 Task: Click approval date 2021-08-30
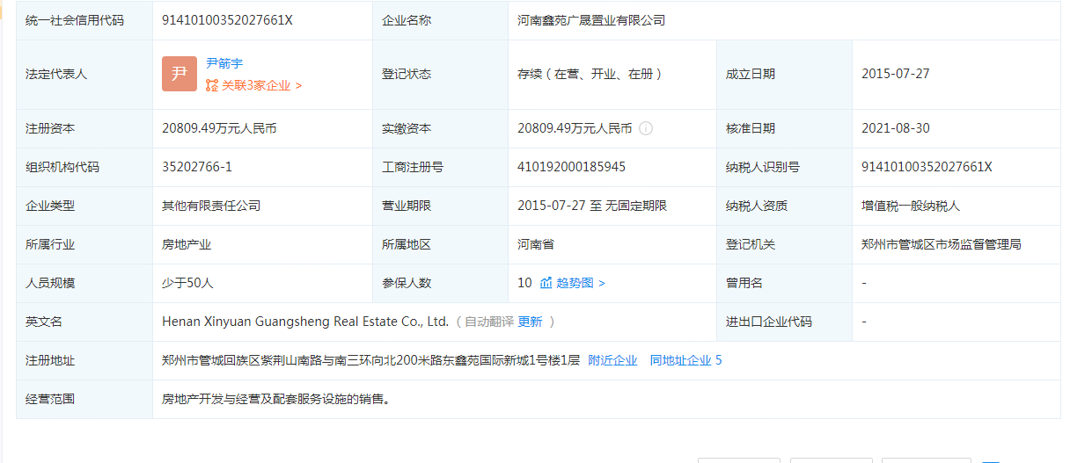896,128
